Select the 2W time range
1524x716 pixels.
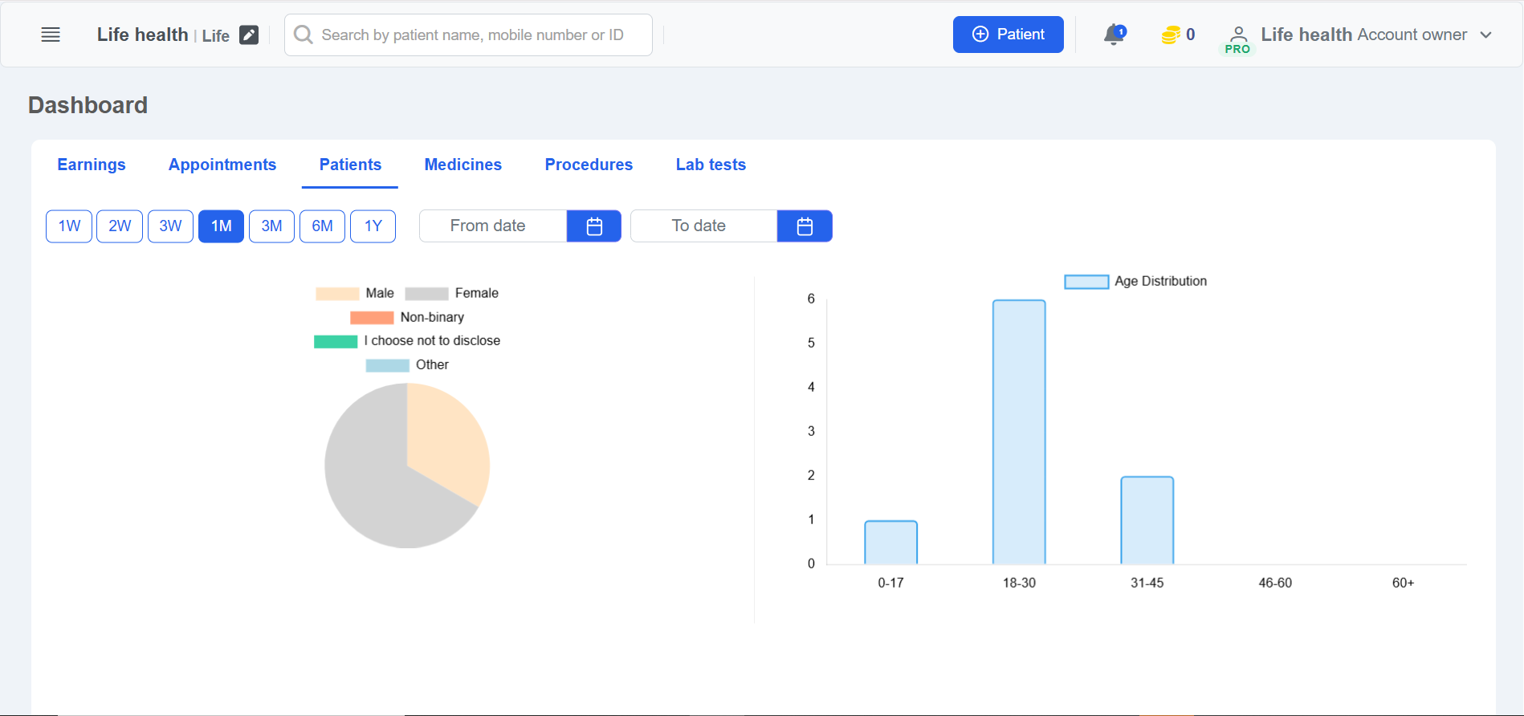[x=120, y=226]
